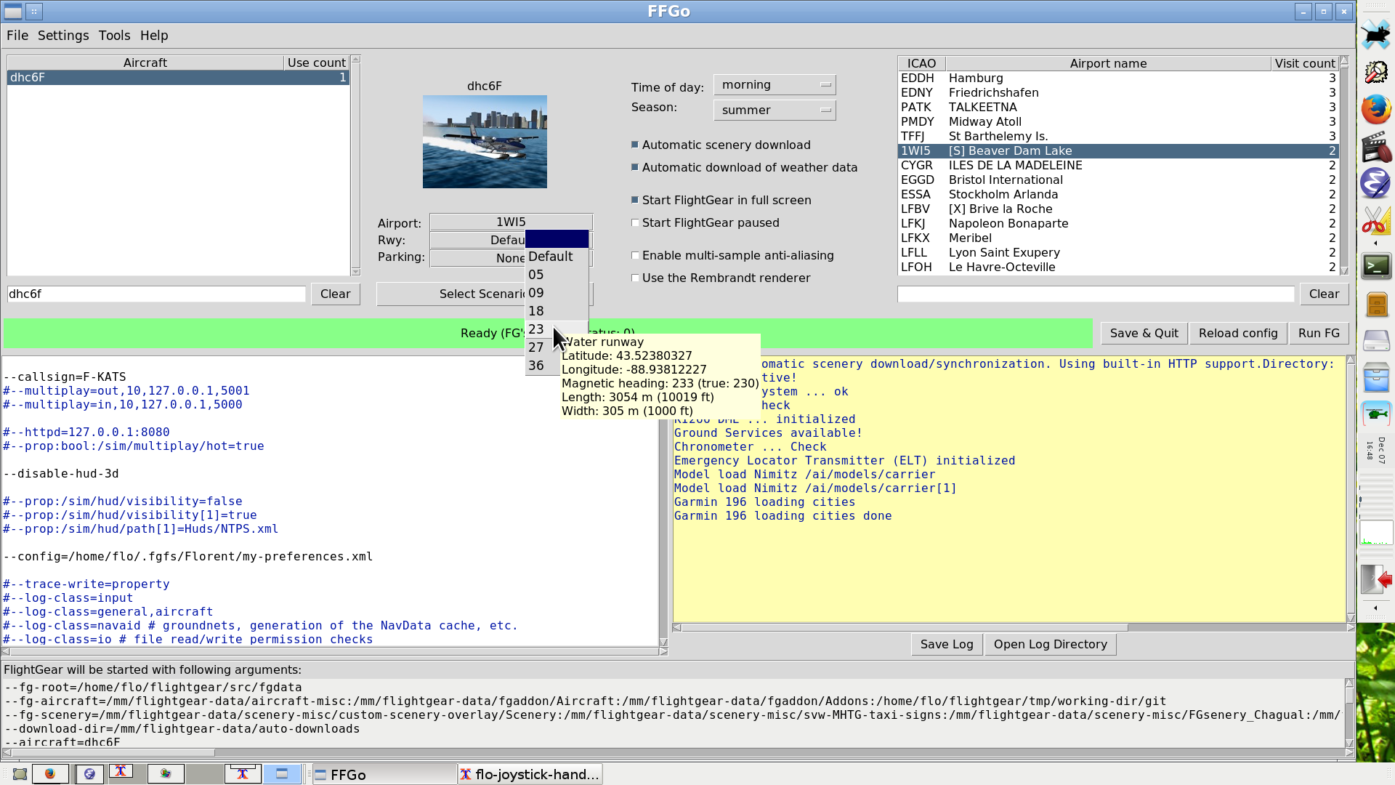Click the Airport 1WI5 selector button
The image size is (1395, 785).
click(511, 222)
